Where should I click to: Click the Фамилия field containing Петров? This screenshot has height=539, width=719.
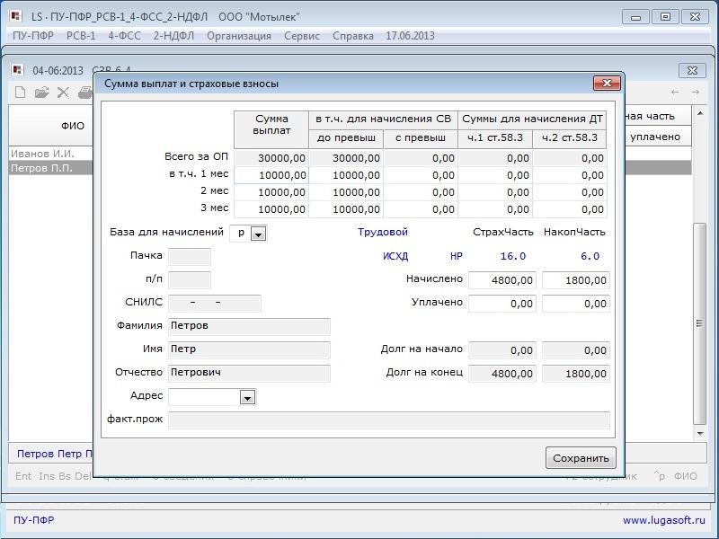coord(249,326)
